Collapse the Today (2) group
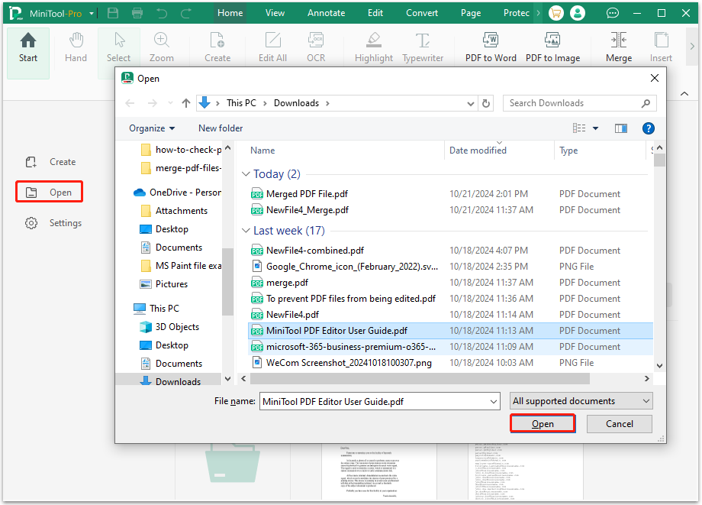Image resolution: width=702 pixels, height=505 pixels. 246,174
